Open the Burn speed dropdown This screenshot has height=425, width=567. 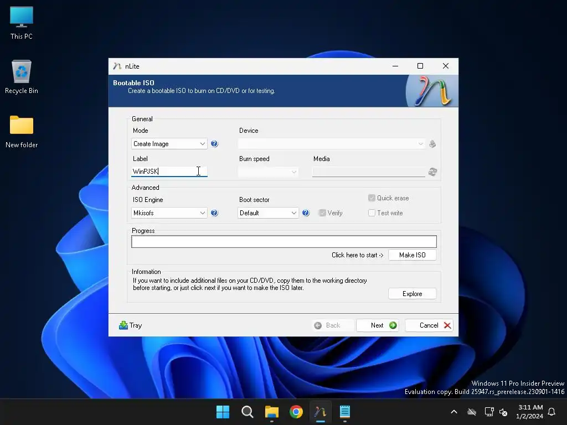[269, 172]
